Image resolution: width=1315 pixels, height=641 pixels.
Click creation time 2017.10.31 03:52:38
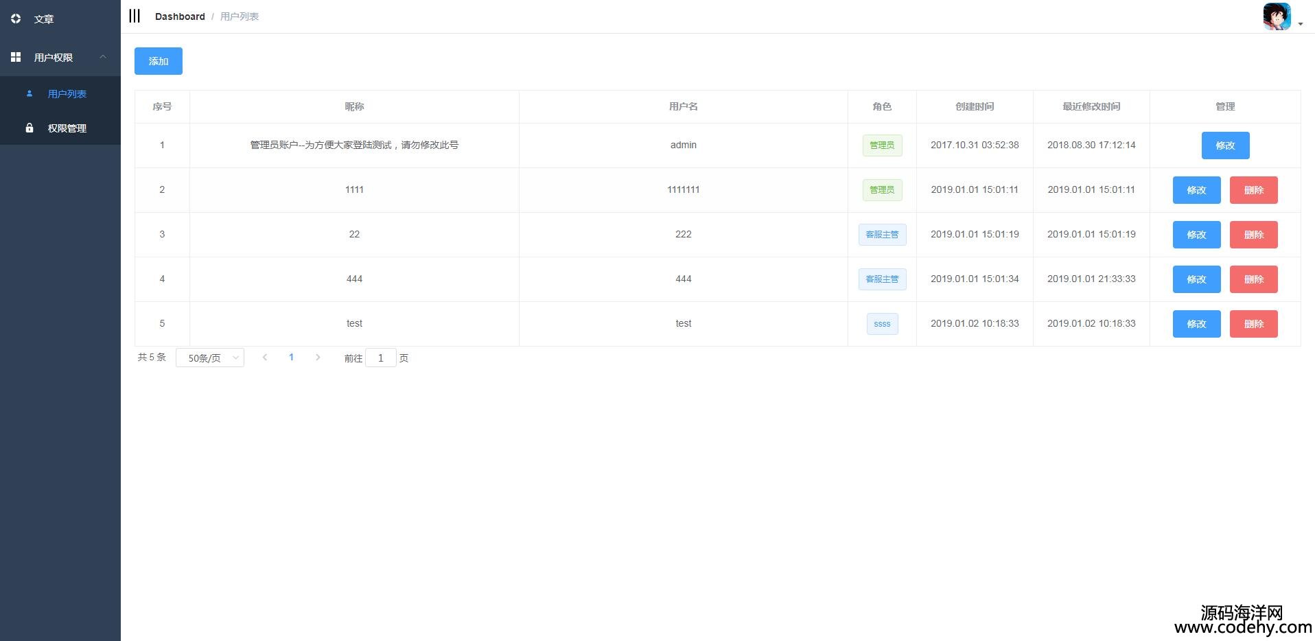pyautogui.click(x=975, y=145)
